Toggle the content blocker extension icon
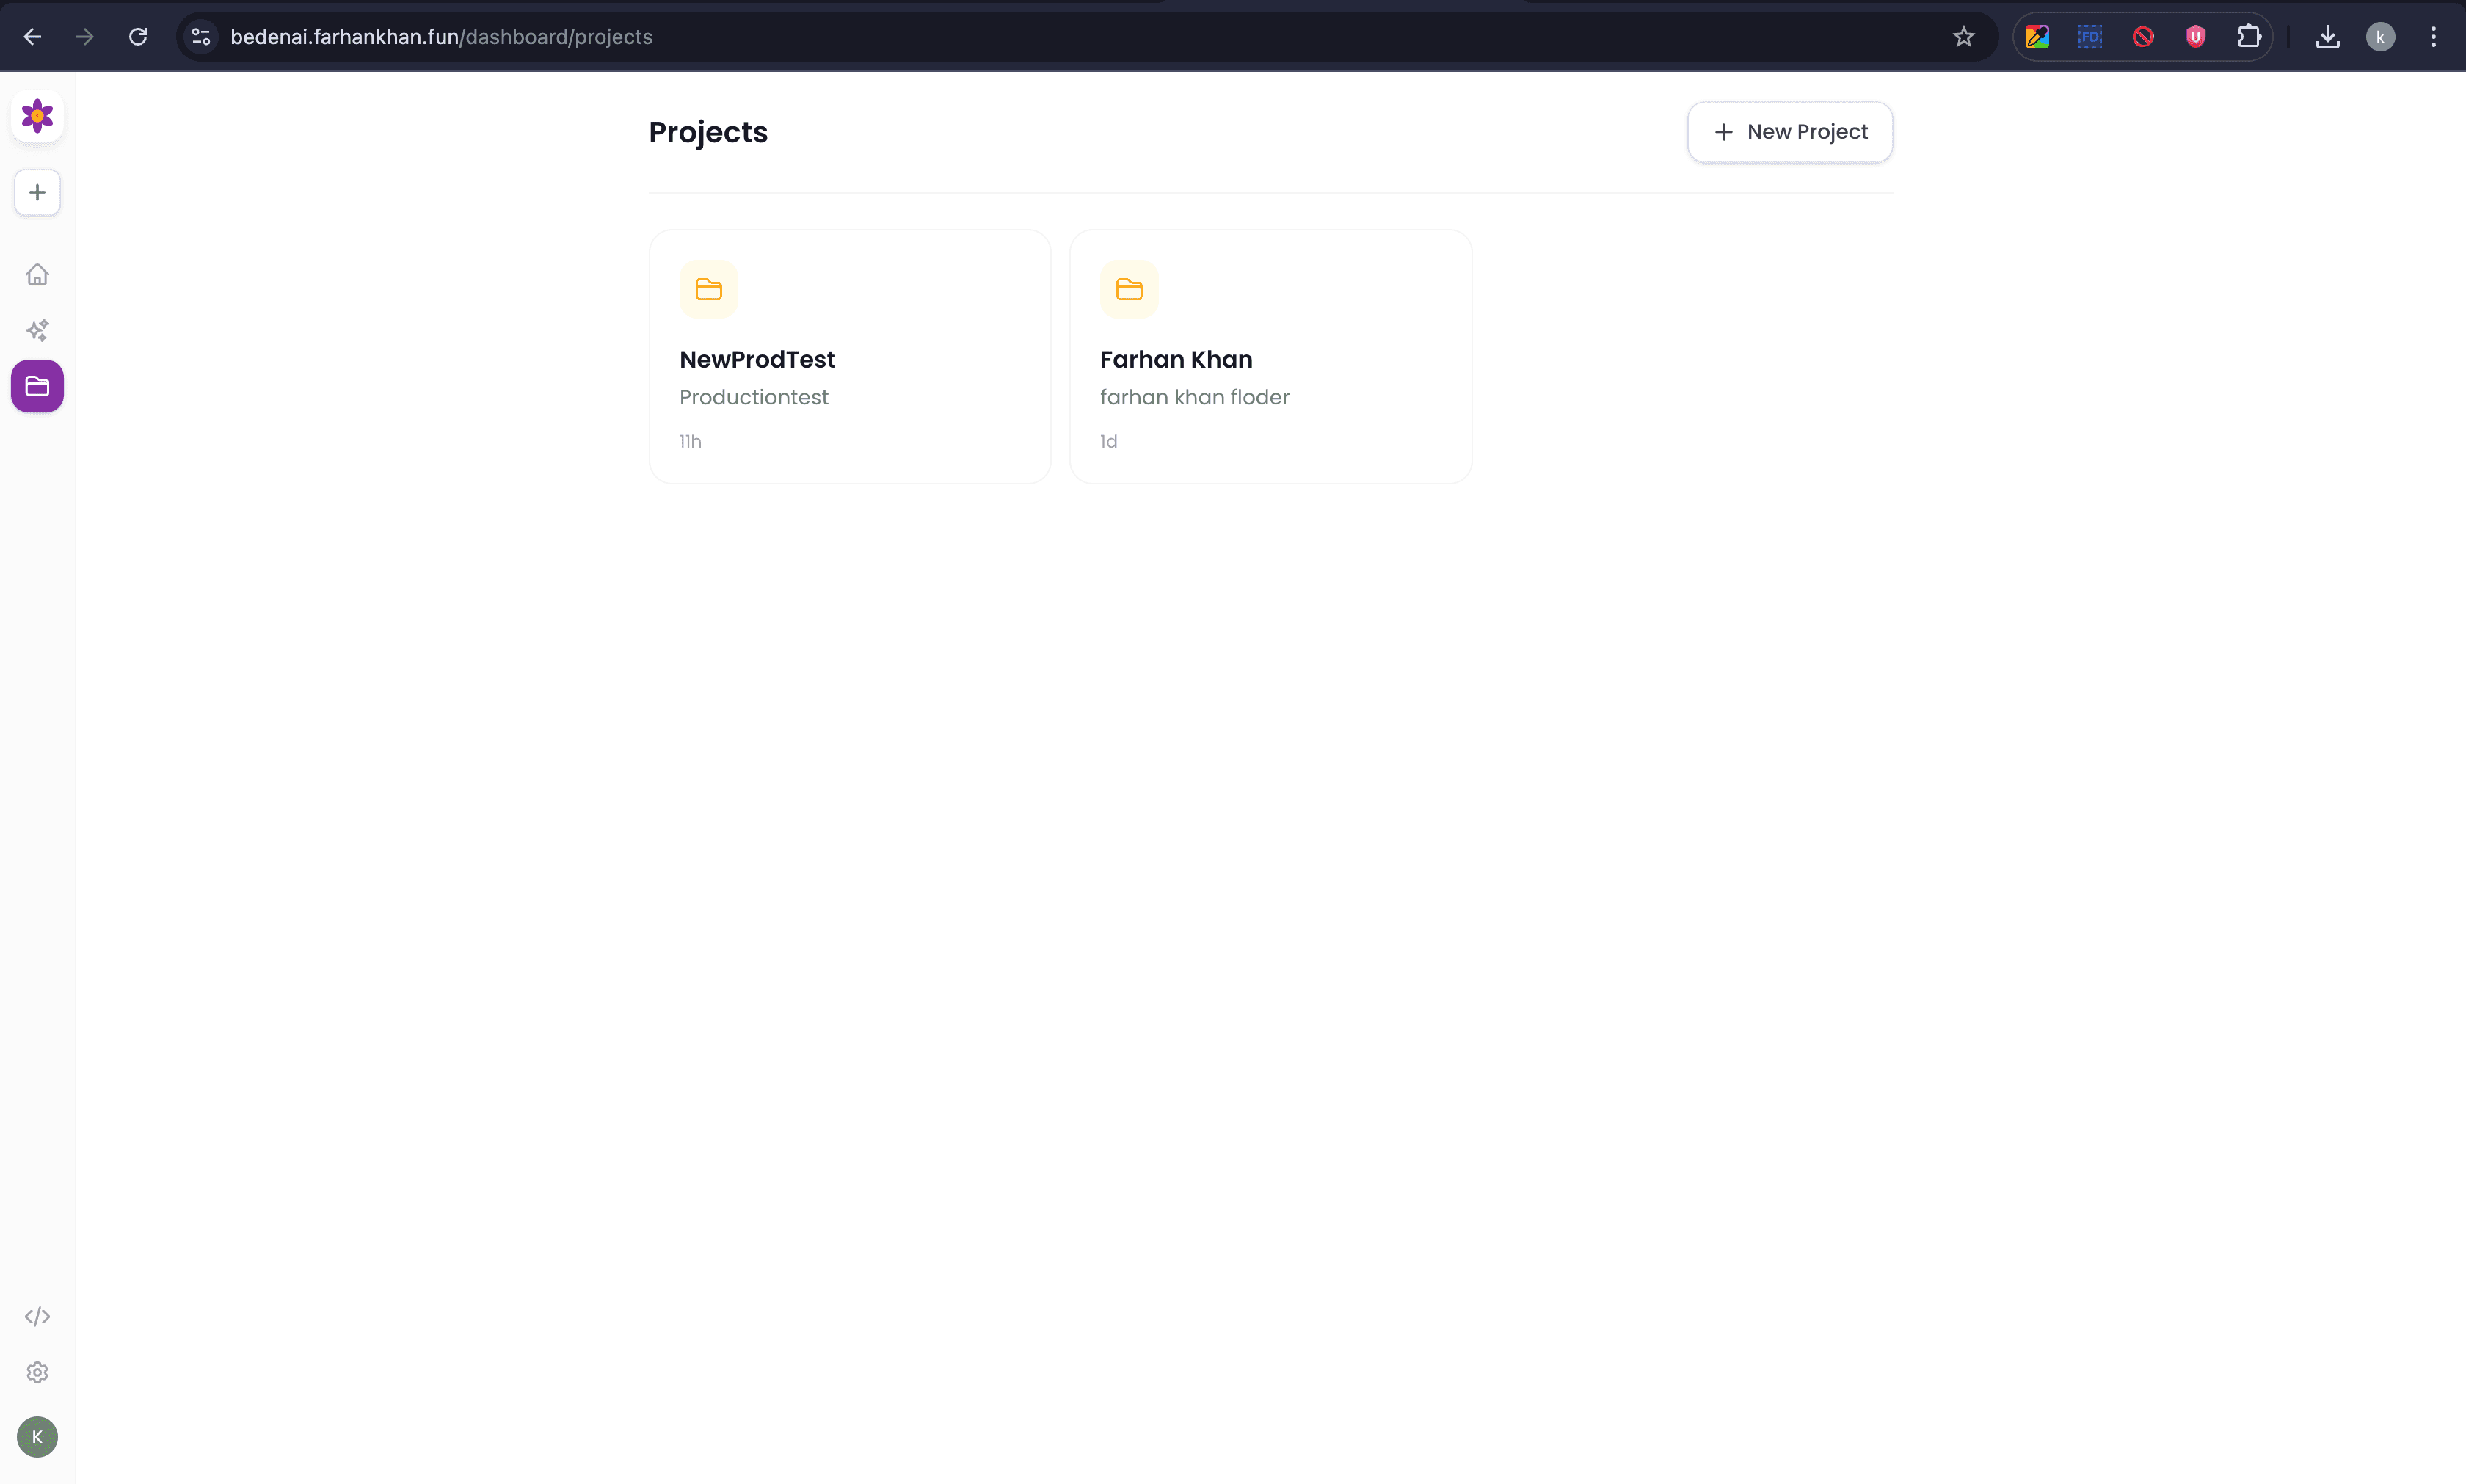The width and height of the screenshot is (2466, 1484). [x=2142, y=36]
